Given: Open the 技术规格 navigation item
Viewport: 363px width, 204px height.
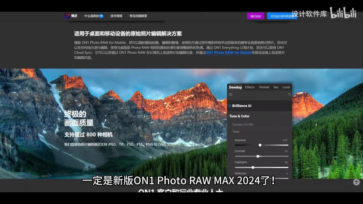Looking at the screenshot, I should click(116, 16).
